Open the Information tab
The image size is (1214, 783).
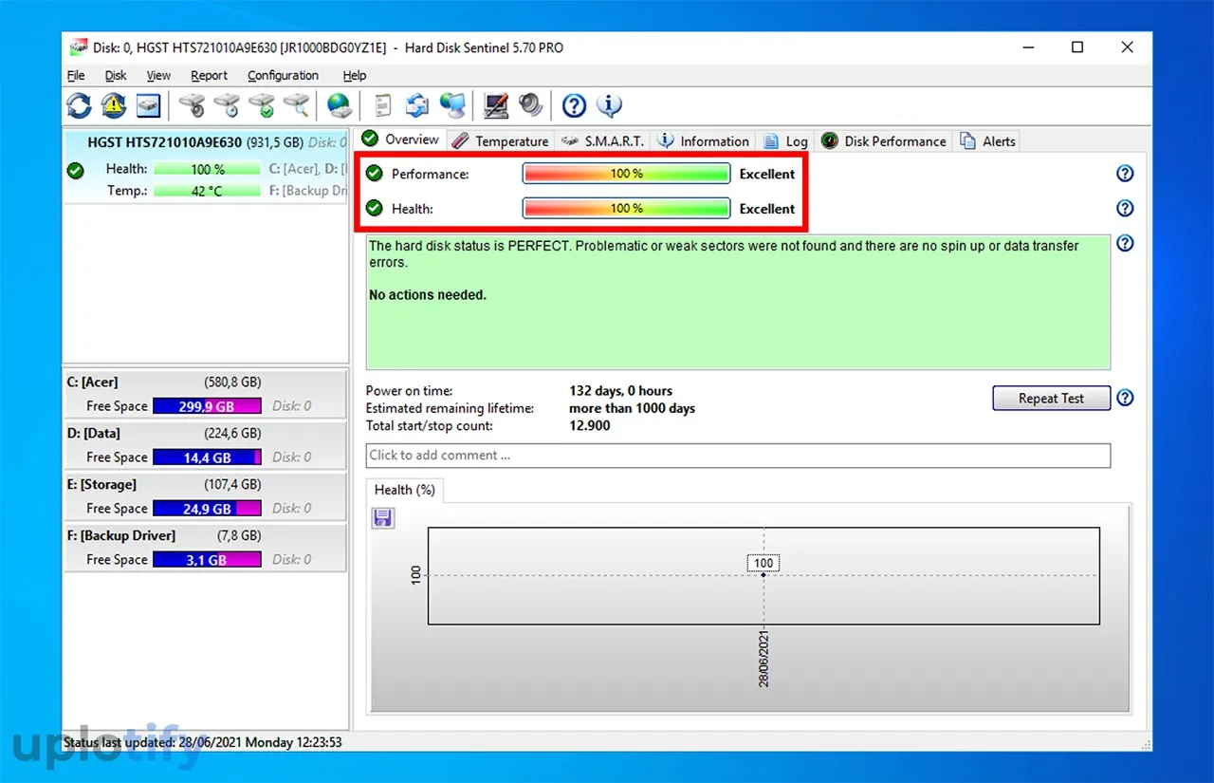(x=704, y=141)
